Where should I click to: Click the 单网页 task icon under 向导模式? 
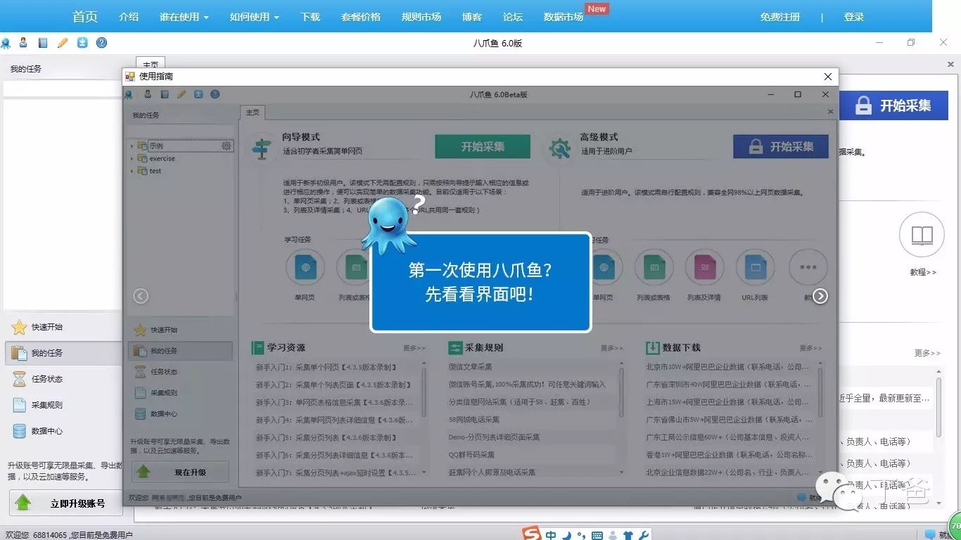point(305,268)
